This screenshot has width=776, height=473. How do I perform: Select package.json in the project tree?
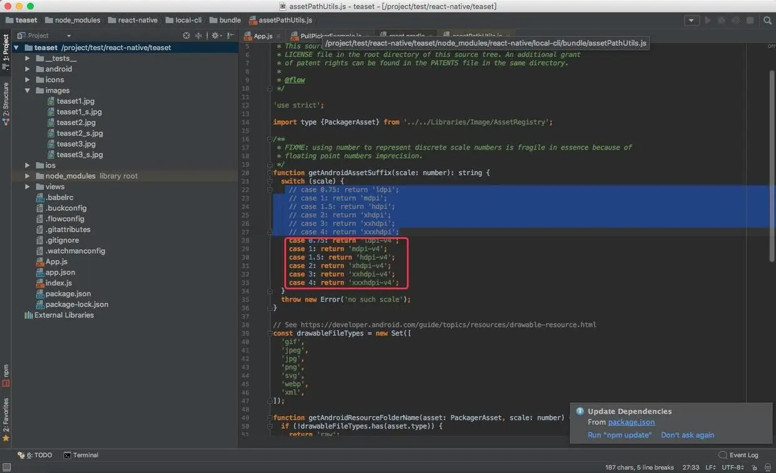click(x=68, y=293)
